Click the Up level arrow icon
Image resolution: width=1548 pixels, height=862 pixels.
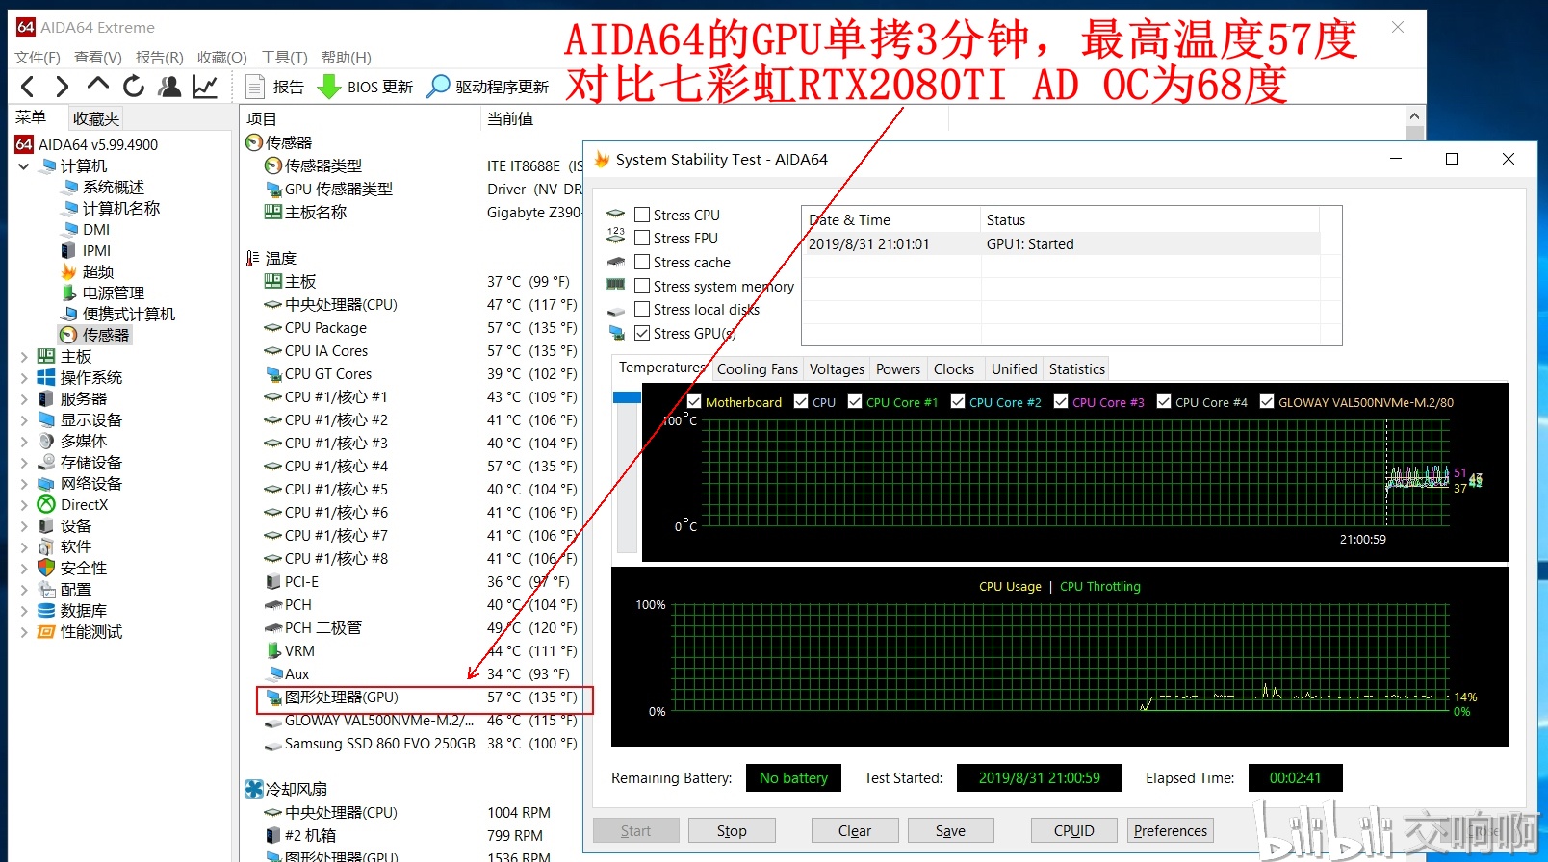click(x=97, y=85)
